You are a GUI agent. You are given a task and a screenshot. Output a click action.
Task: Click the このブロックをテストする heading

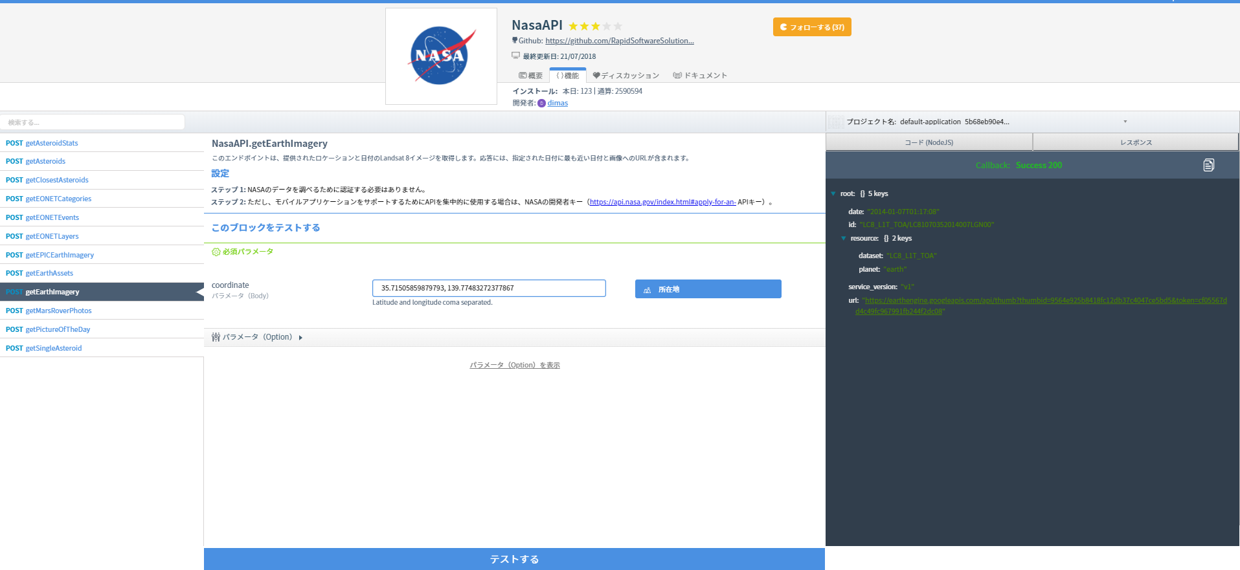coord(265,228)
